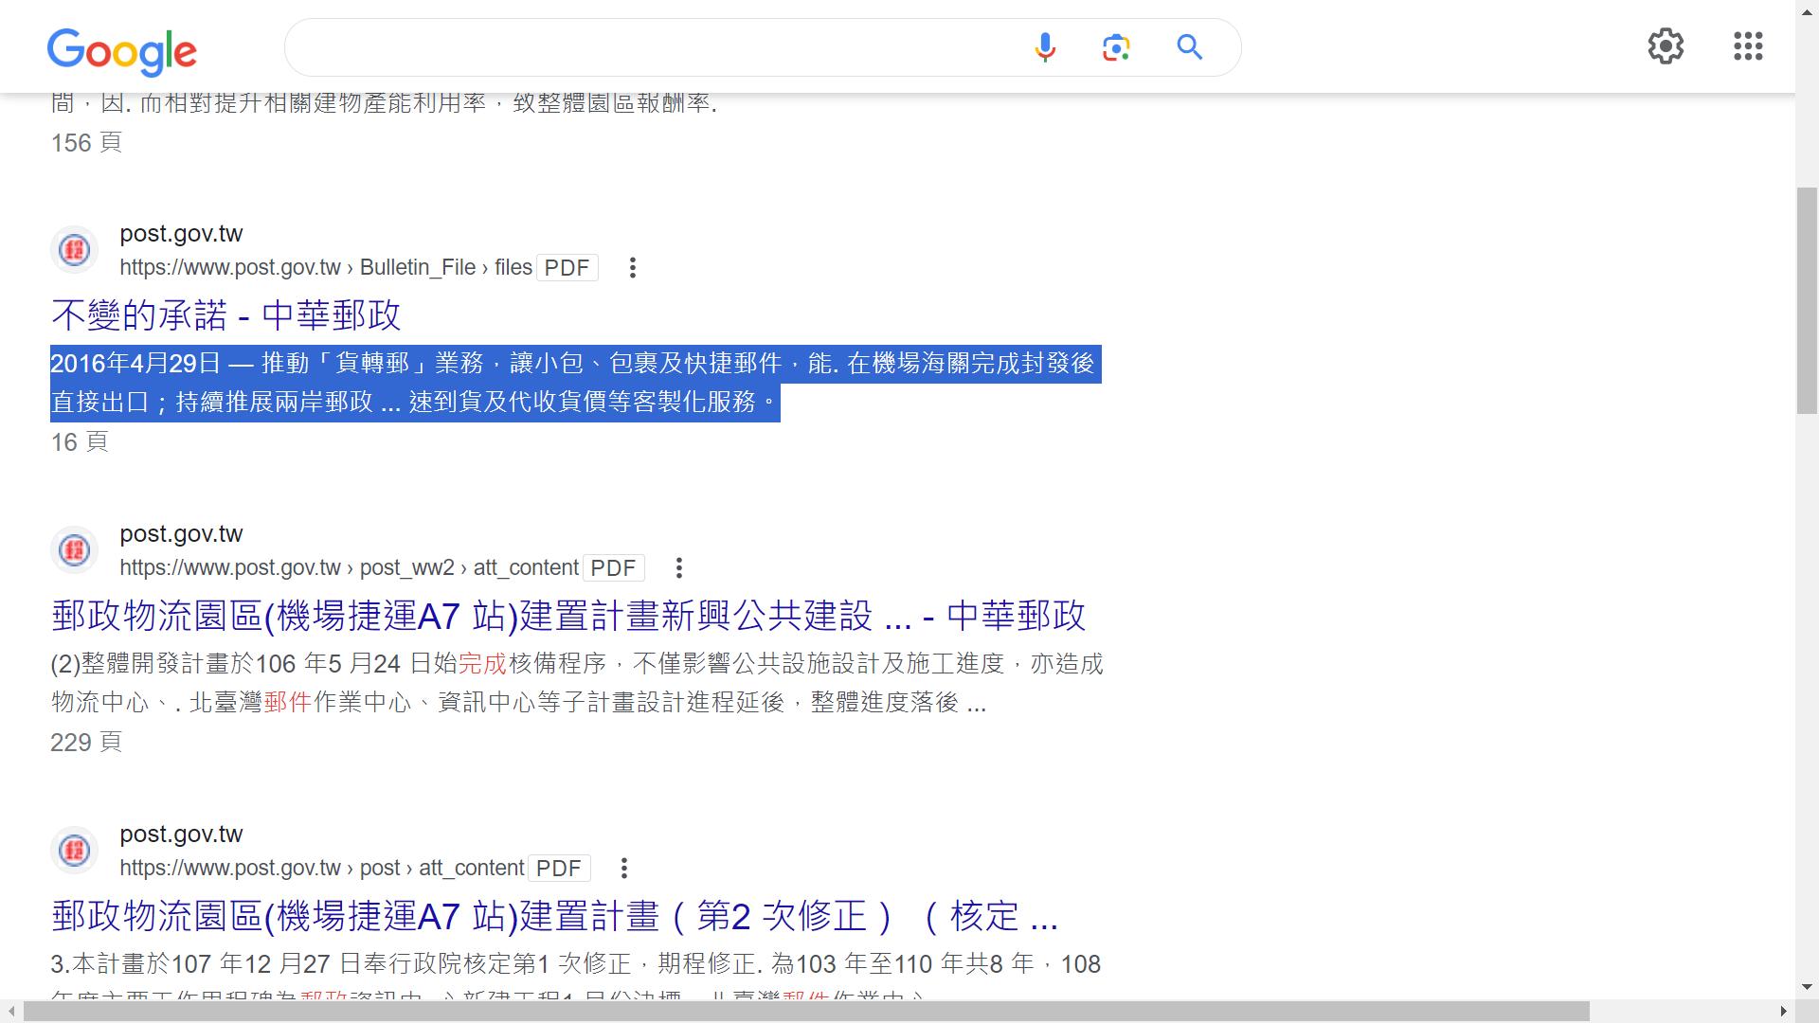
Task: Open more options for 不變的承諾 result
Action: coord(632,268)
